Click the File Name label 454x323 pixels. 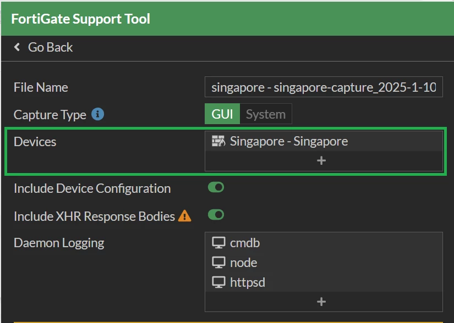[41, 87]
